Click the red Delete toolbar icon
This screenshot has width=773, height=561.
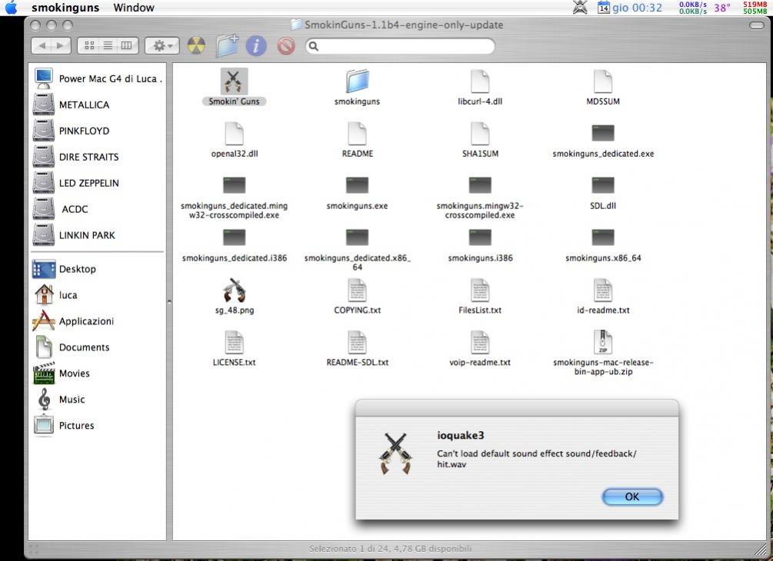coord(286,46)
